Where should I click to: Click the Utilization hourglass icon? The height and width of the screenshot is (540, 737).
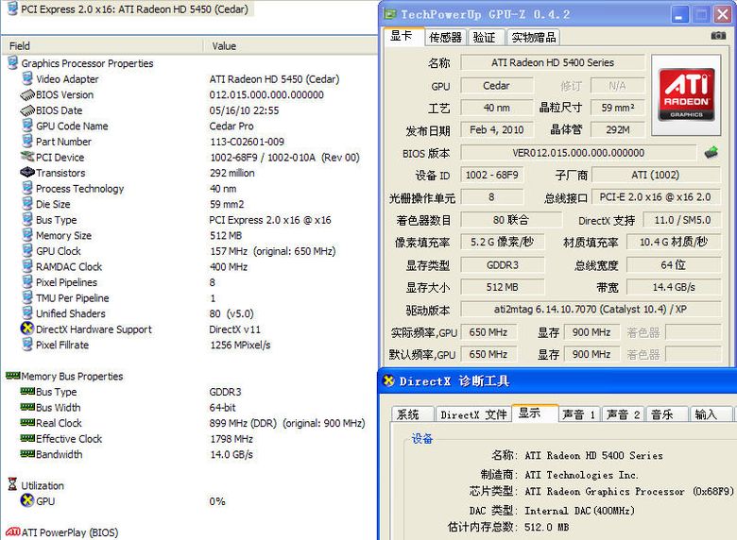tap(12, 484)
